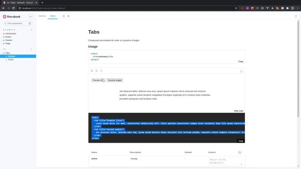Go forward with the browser forward arrow
The width and height of the screenshot is (301, 169).
pyautogui.click(x=8, y=8)
